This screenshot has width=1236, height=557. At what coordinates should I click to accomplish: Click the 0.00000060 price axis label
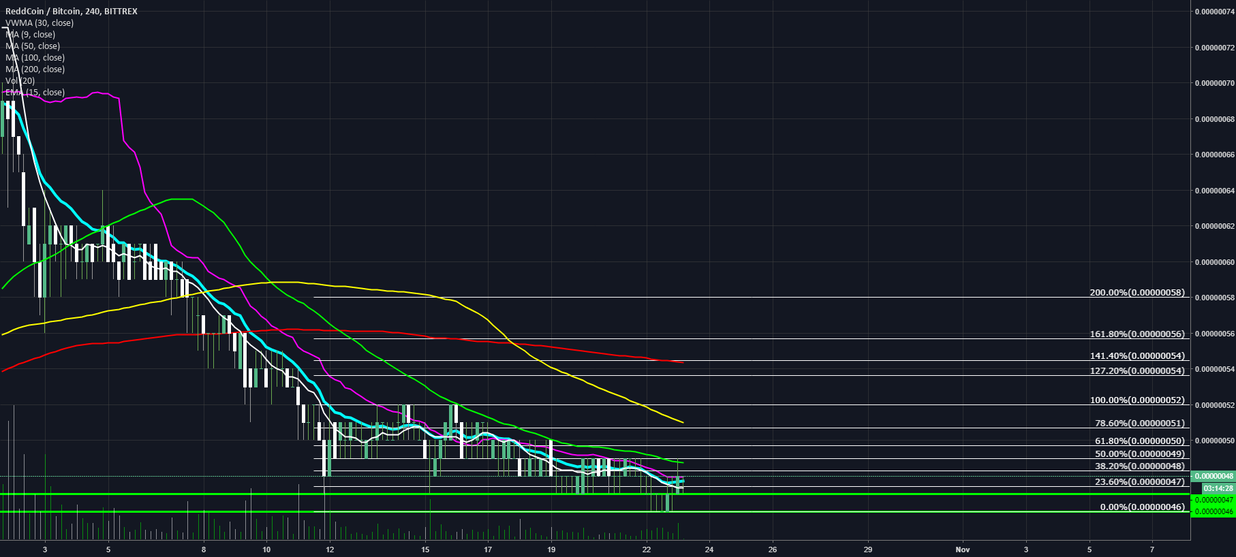1215,262
